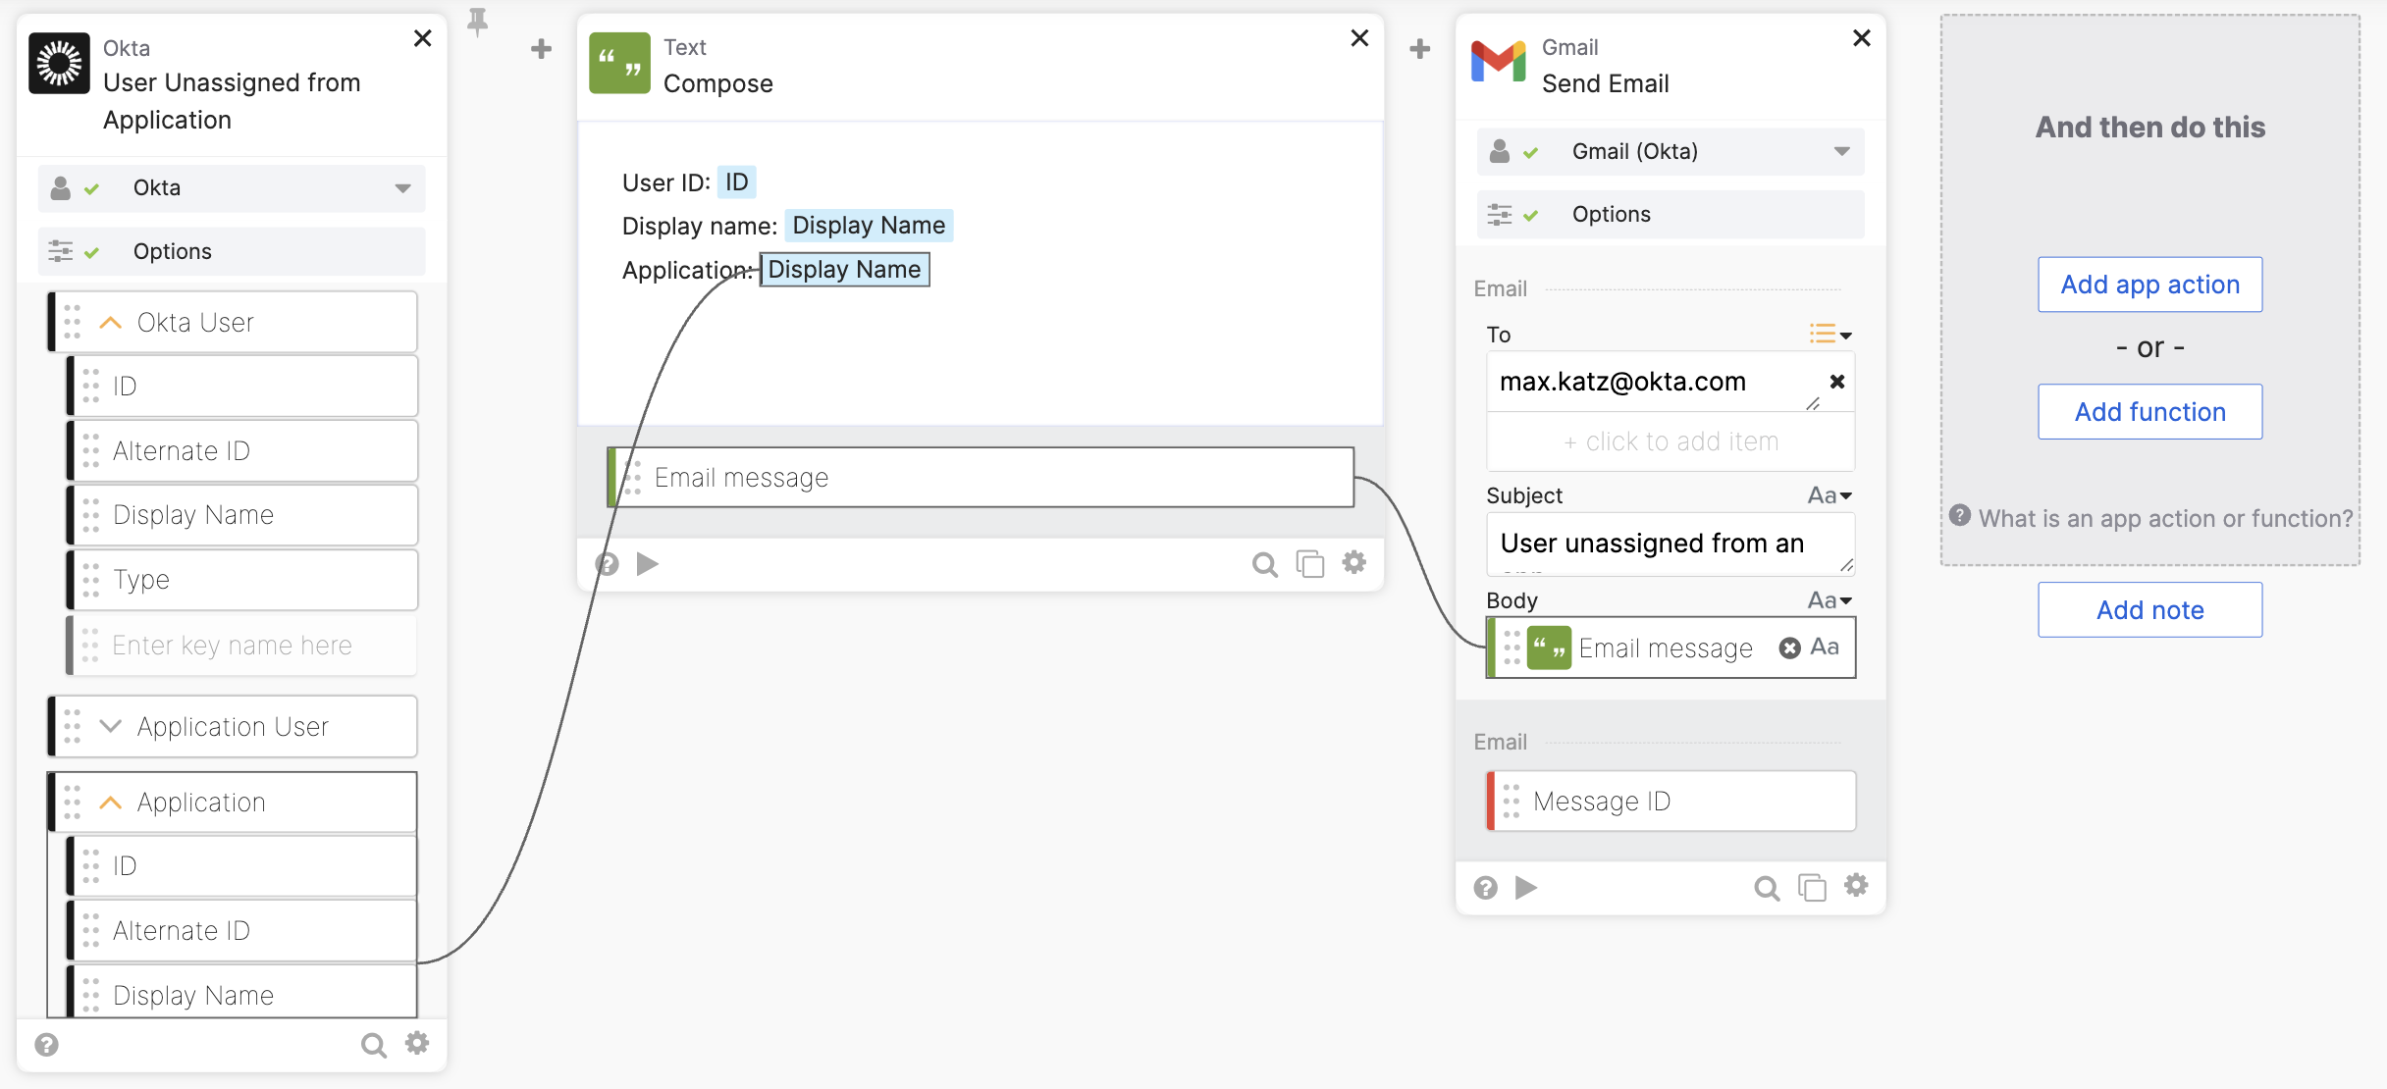Click plus icon between Compose and Gmail
The height and width of the screenshot is (1089, 2387).
click(x=1419, y=49)
